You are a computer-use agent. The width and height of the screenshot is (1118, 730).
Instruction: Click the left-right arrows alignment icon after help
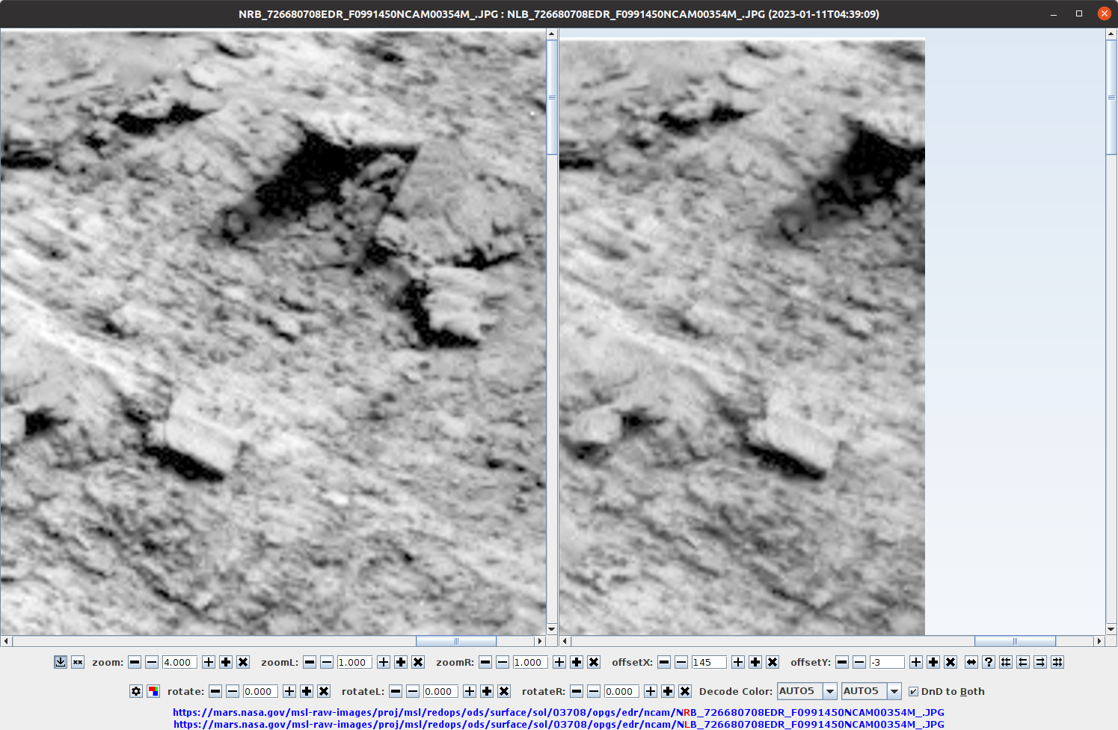point(1006,662)
